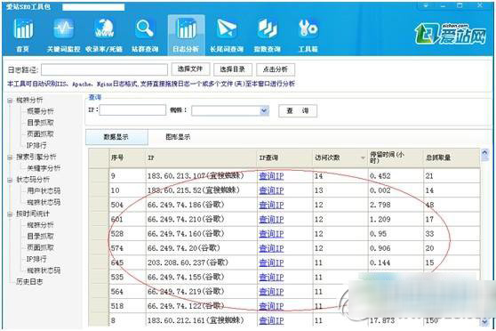Open the 关键词监控 keyword monitor tool

click(63, 35)
